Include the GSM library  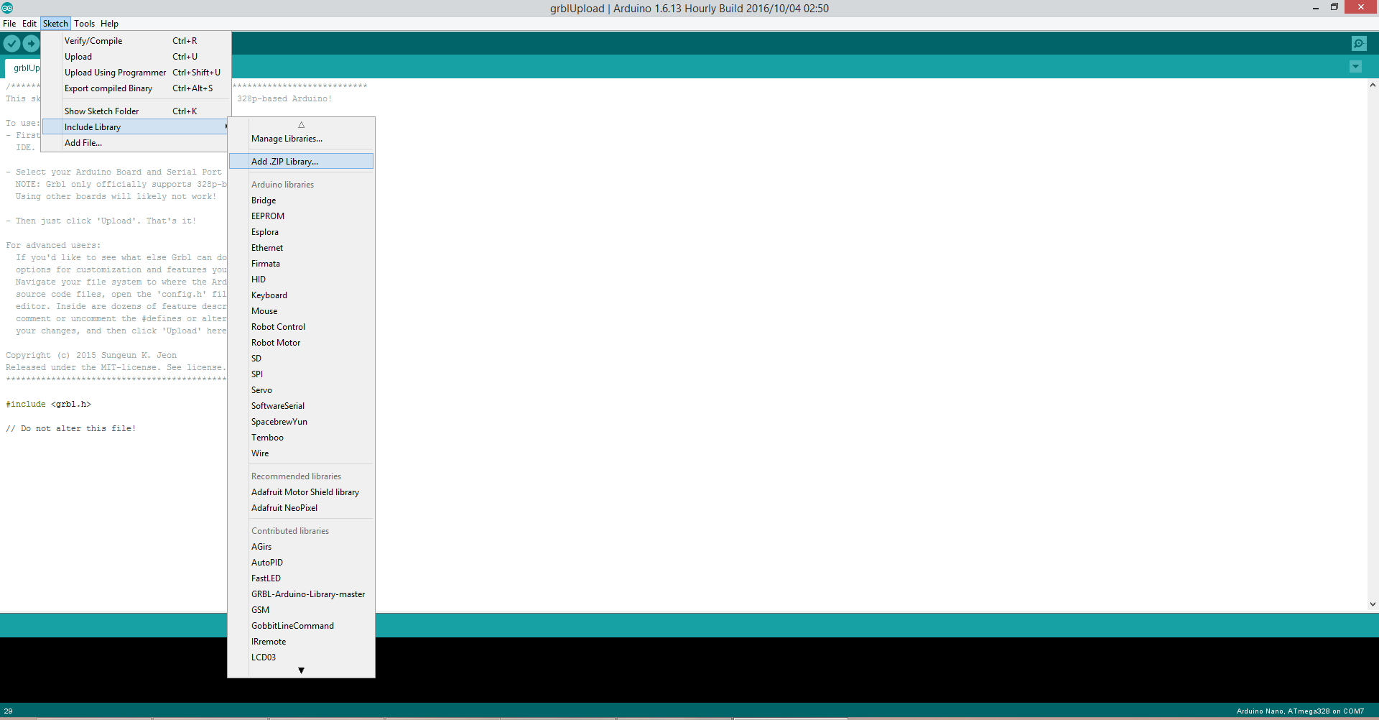pyautogui.click(x=301, y=610)
